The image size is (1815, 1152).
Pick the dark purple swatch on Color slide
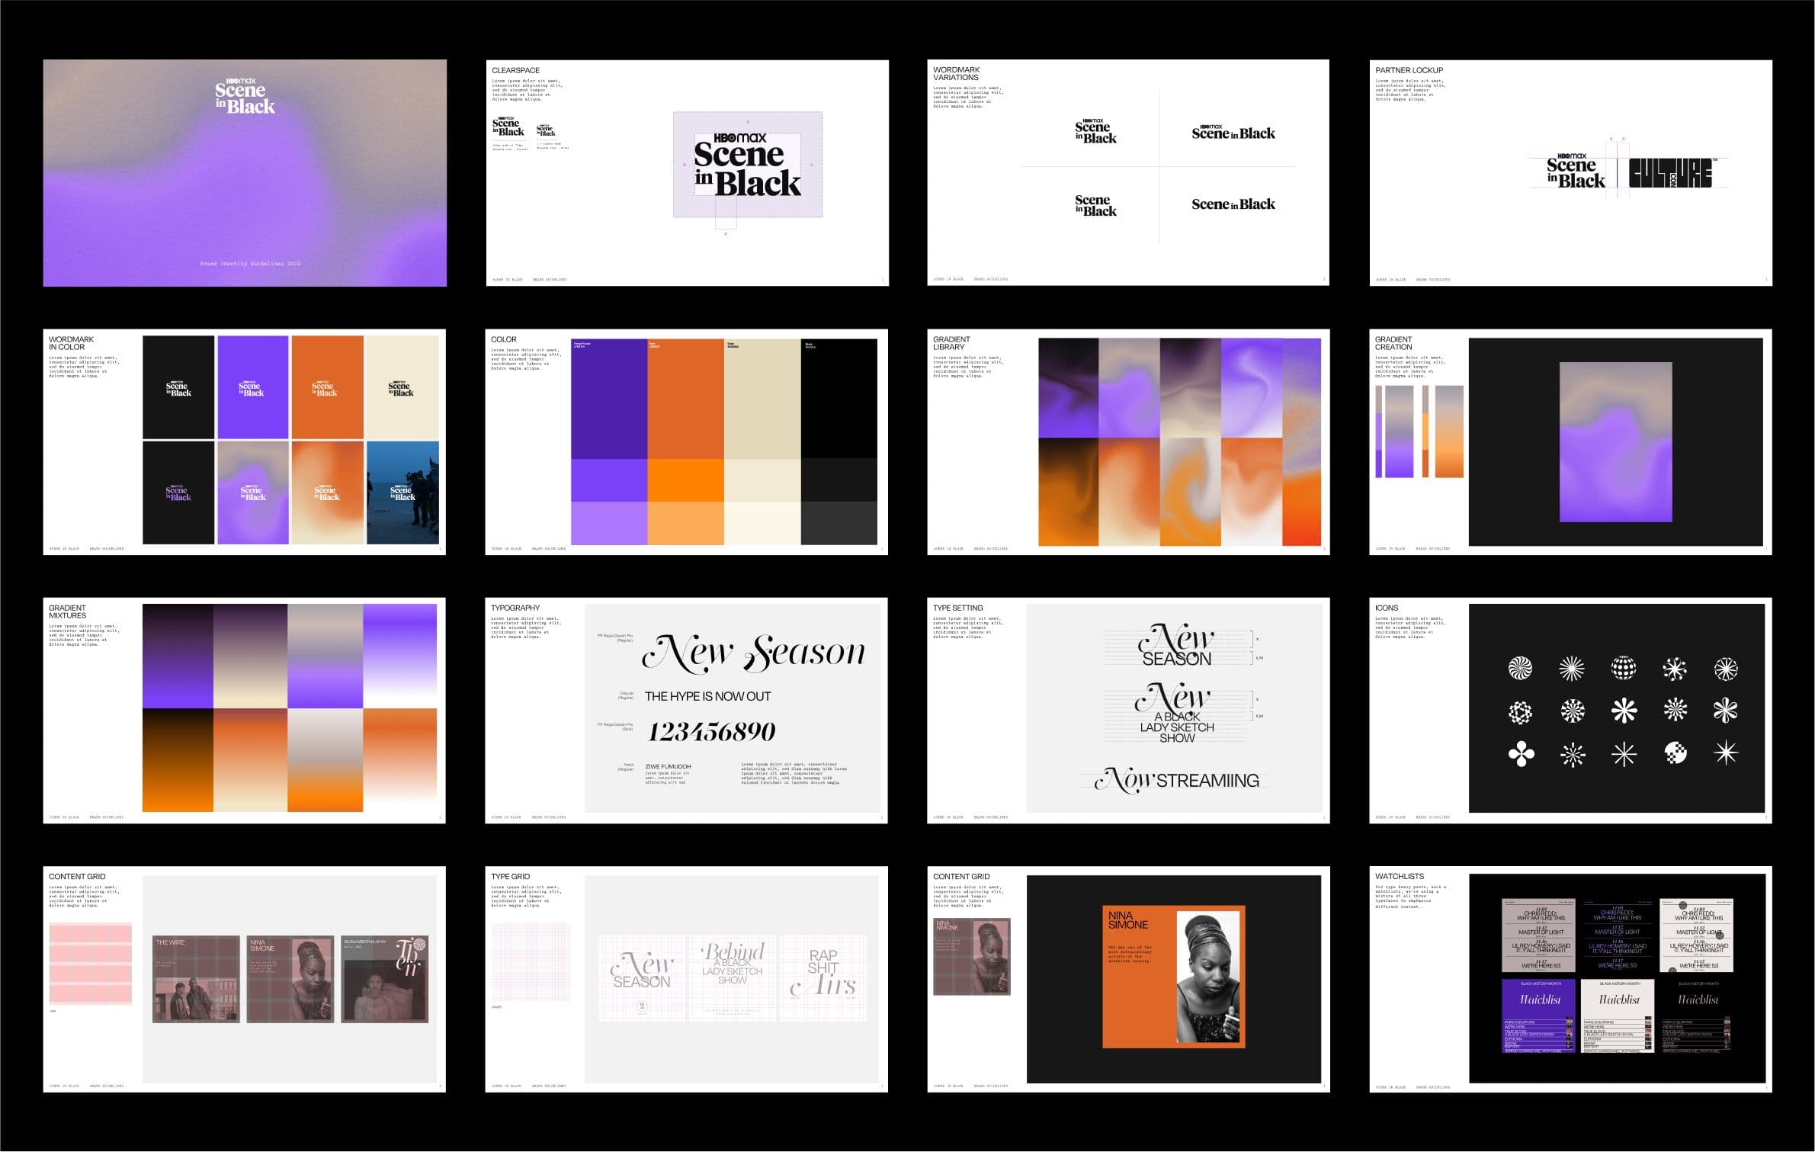pyautogui.click(x=609, y=399)
